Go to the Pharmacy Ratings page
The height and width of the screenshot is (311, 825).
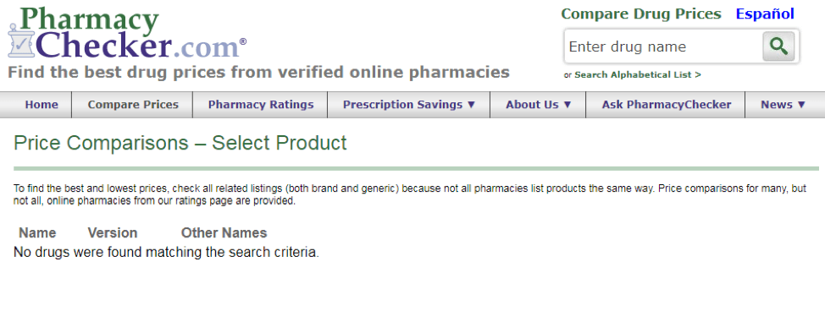(260, 105)
